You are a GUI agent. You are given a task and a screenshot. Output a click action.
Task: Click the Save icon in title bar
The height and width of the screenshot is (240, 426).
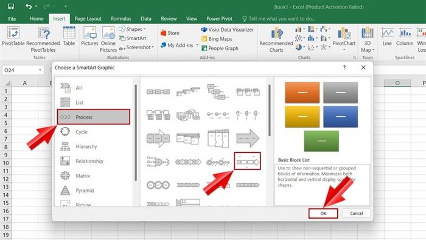click(11, 6)
